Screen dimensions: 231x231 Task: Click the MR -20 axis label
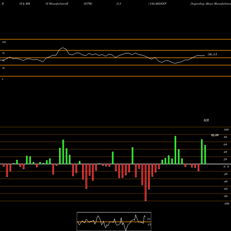(225, 174)
